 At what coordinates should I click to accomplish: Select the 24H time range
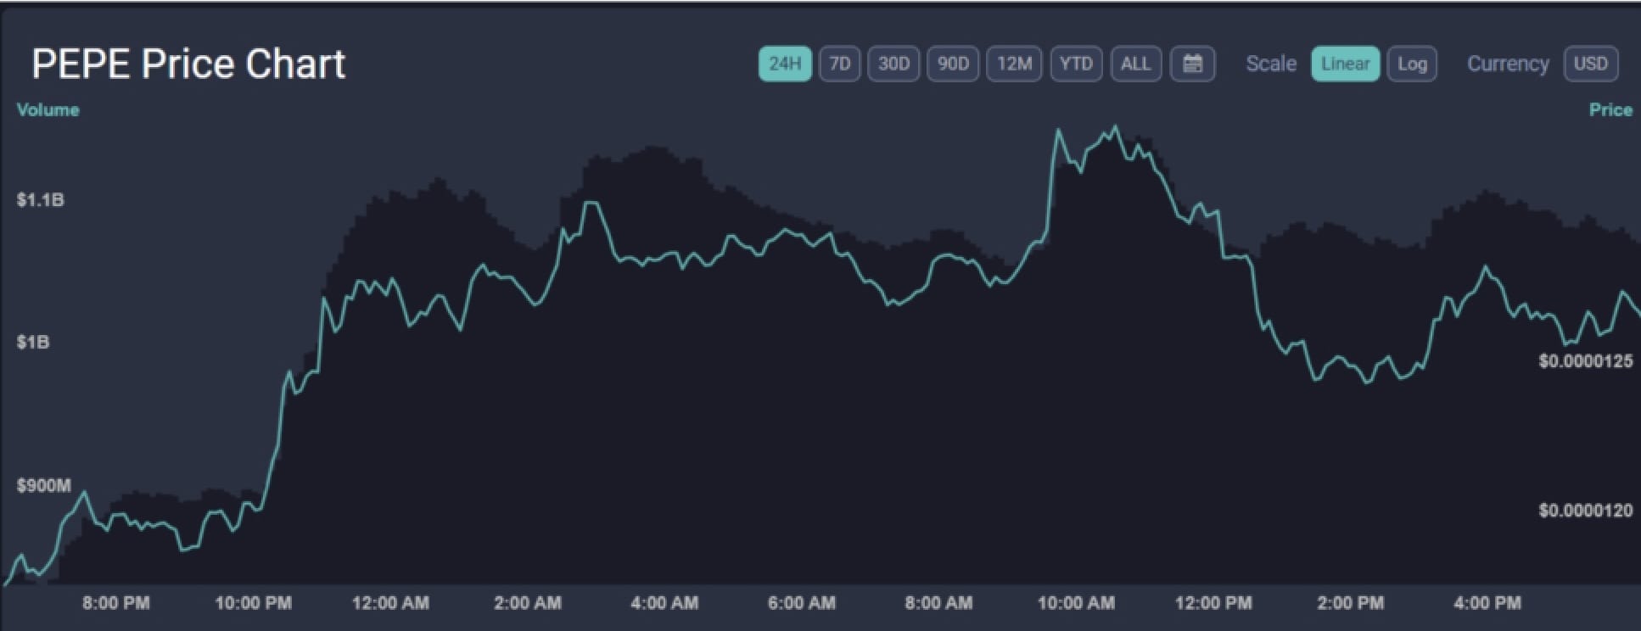click(785, 64)
